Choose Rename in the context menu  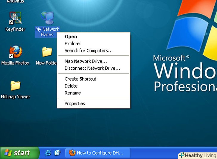point(93,93)
